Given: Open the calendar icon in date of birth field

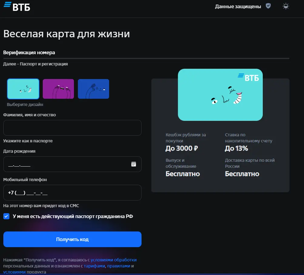Looking at the screenshot, I should pos(134,164).
